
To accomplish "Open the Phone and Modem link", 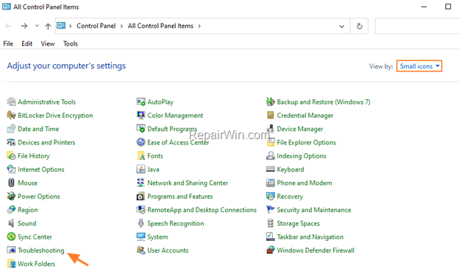I will [x=305, y=183].
